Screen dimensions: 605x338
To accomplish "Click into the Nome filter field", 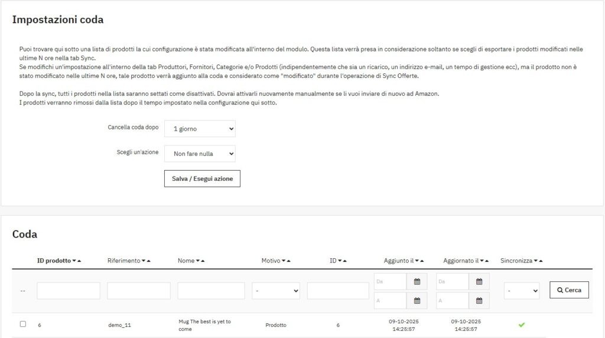I will point(211,291).
